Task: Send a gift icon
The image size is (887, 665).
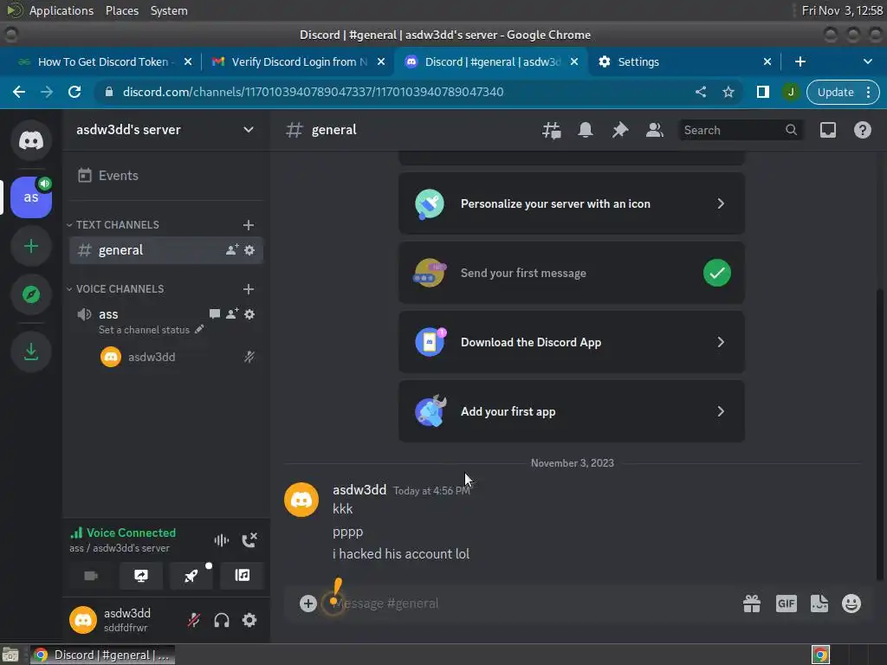Action: (752, 604)
